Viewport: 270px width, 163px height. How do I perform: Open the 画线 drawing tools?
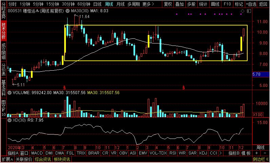pyautogui.click(x=215, y=4)
